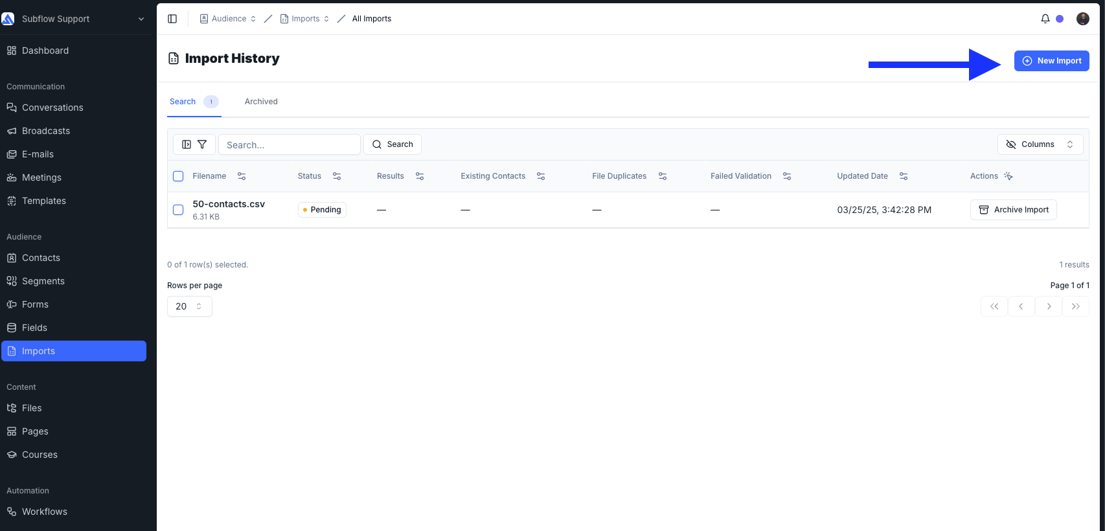Click Filename column sort options icon
Screen dimensions: 1105x531
coord(242,176)
